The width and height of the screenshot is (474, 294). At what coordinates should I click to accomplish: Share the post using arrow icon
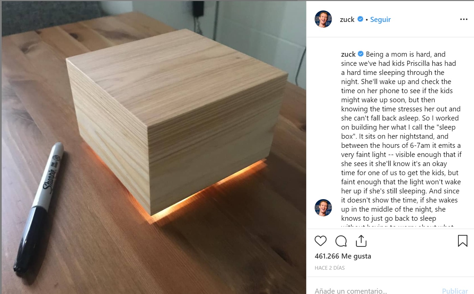pos(361,241)
